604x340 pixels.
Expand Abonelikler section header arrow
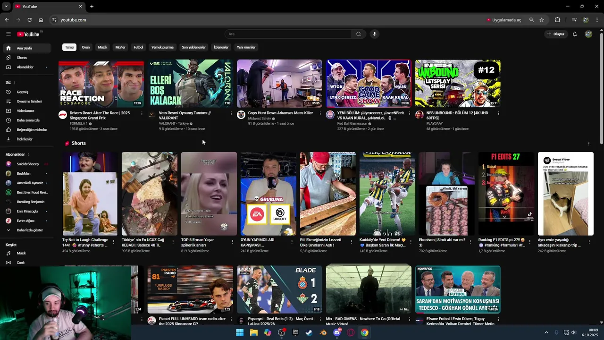(28, 154)
